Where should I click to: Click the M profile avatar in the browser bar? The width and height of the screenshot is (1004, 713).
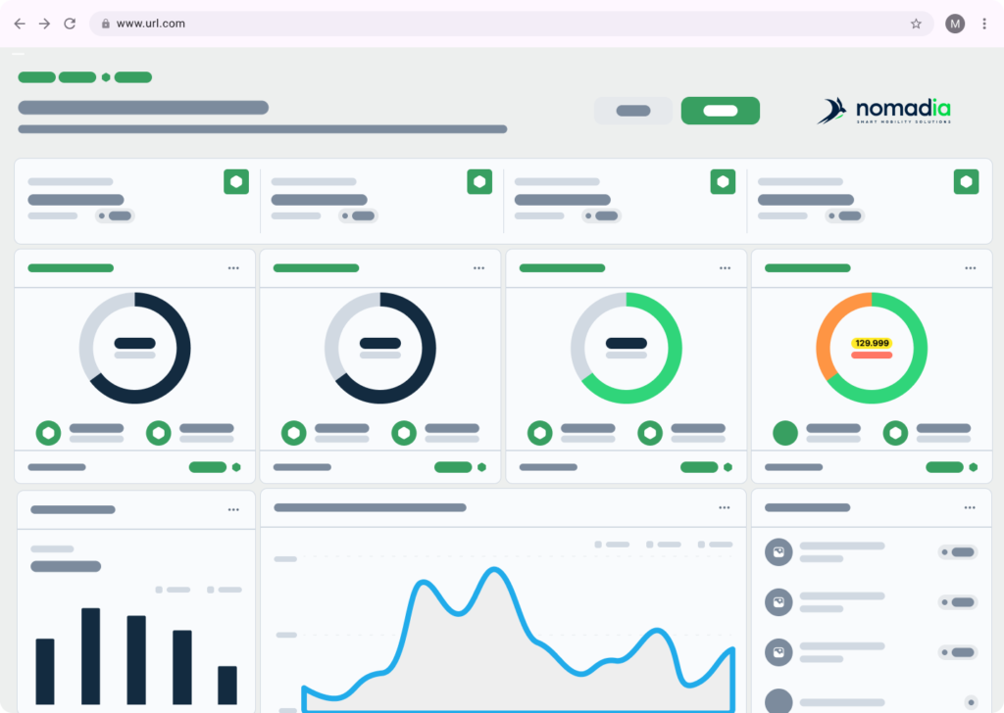click(x=955, y=24)
